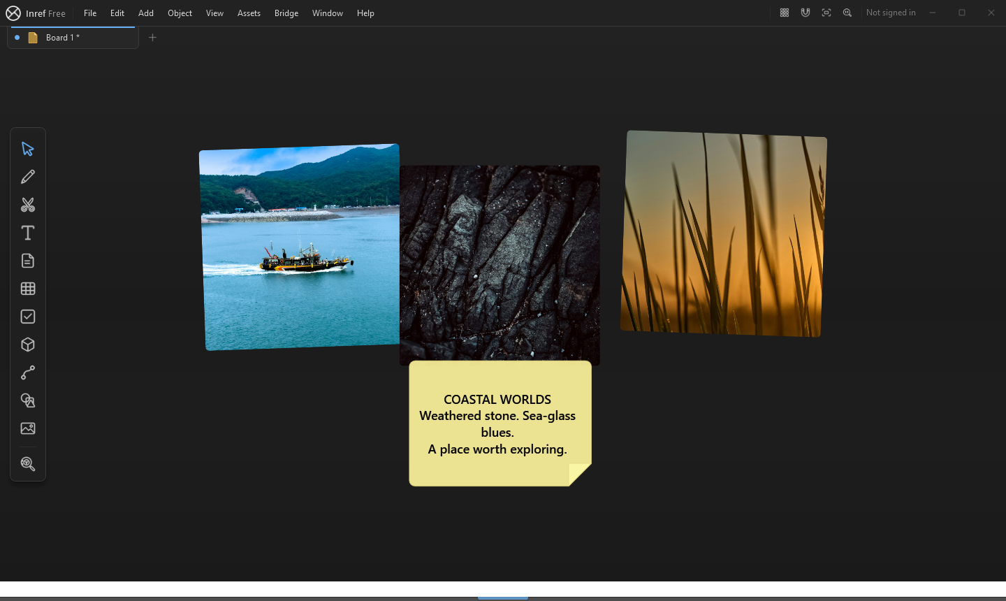Image resolution: width=1006 pixels, height=601 pixels.
Task: Click the dotted grid icon in the title bar
Action: click(785, 13)
